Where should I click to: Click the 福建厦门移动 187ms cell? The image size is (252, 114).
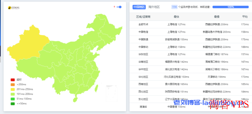217,54
